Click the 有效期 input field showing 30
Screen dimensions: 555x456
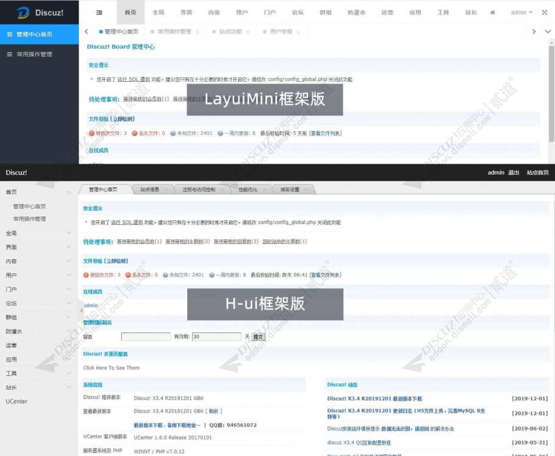pyautogui.click(x=217, y=336)
